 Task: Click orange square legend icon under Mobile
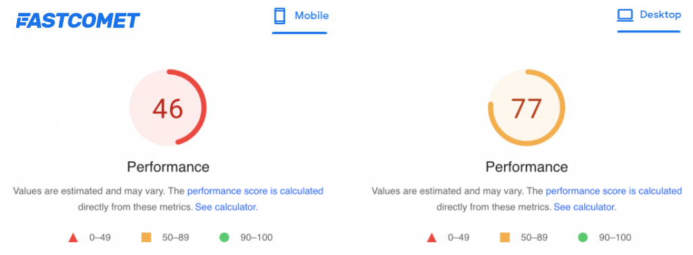146,237
